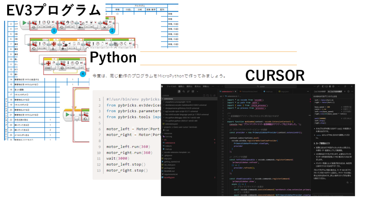Expand the anysphere.cursorpyright folder
The width and height of the screenshot is (370, 208).
click(x=176, y=102)
